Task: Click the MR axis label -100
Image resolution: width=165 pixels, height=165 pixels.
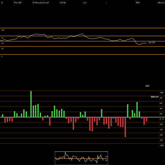Action: (x=162, y=146)
